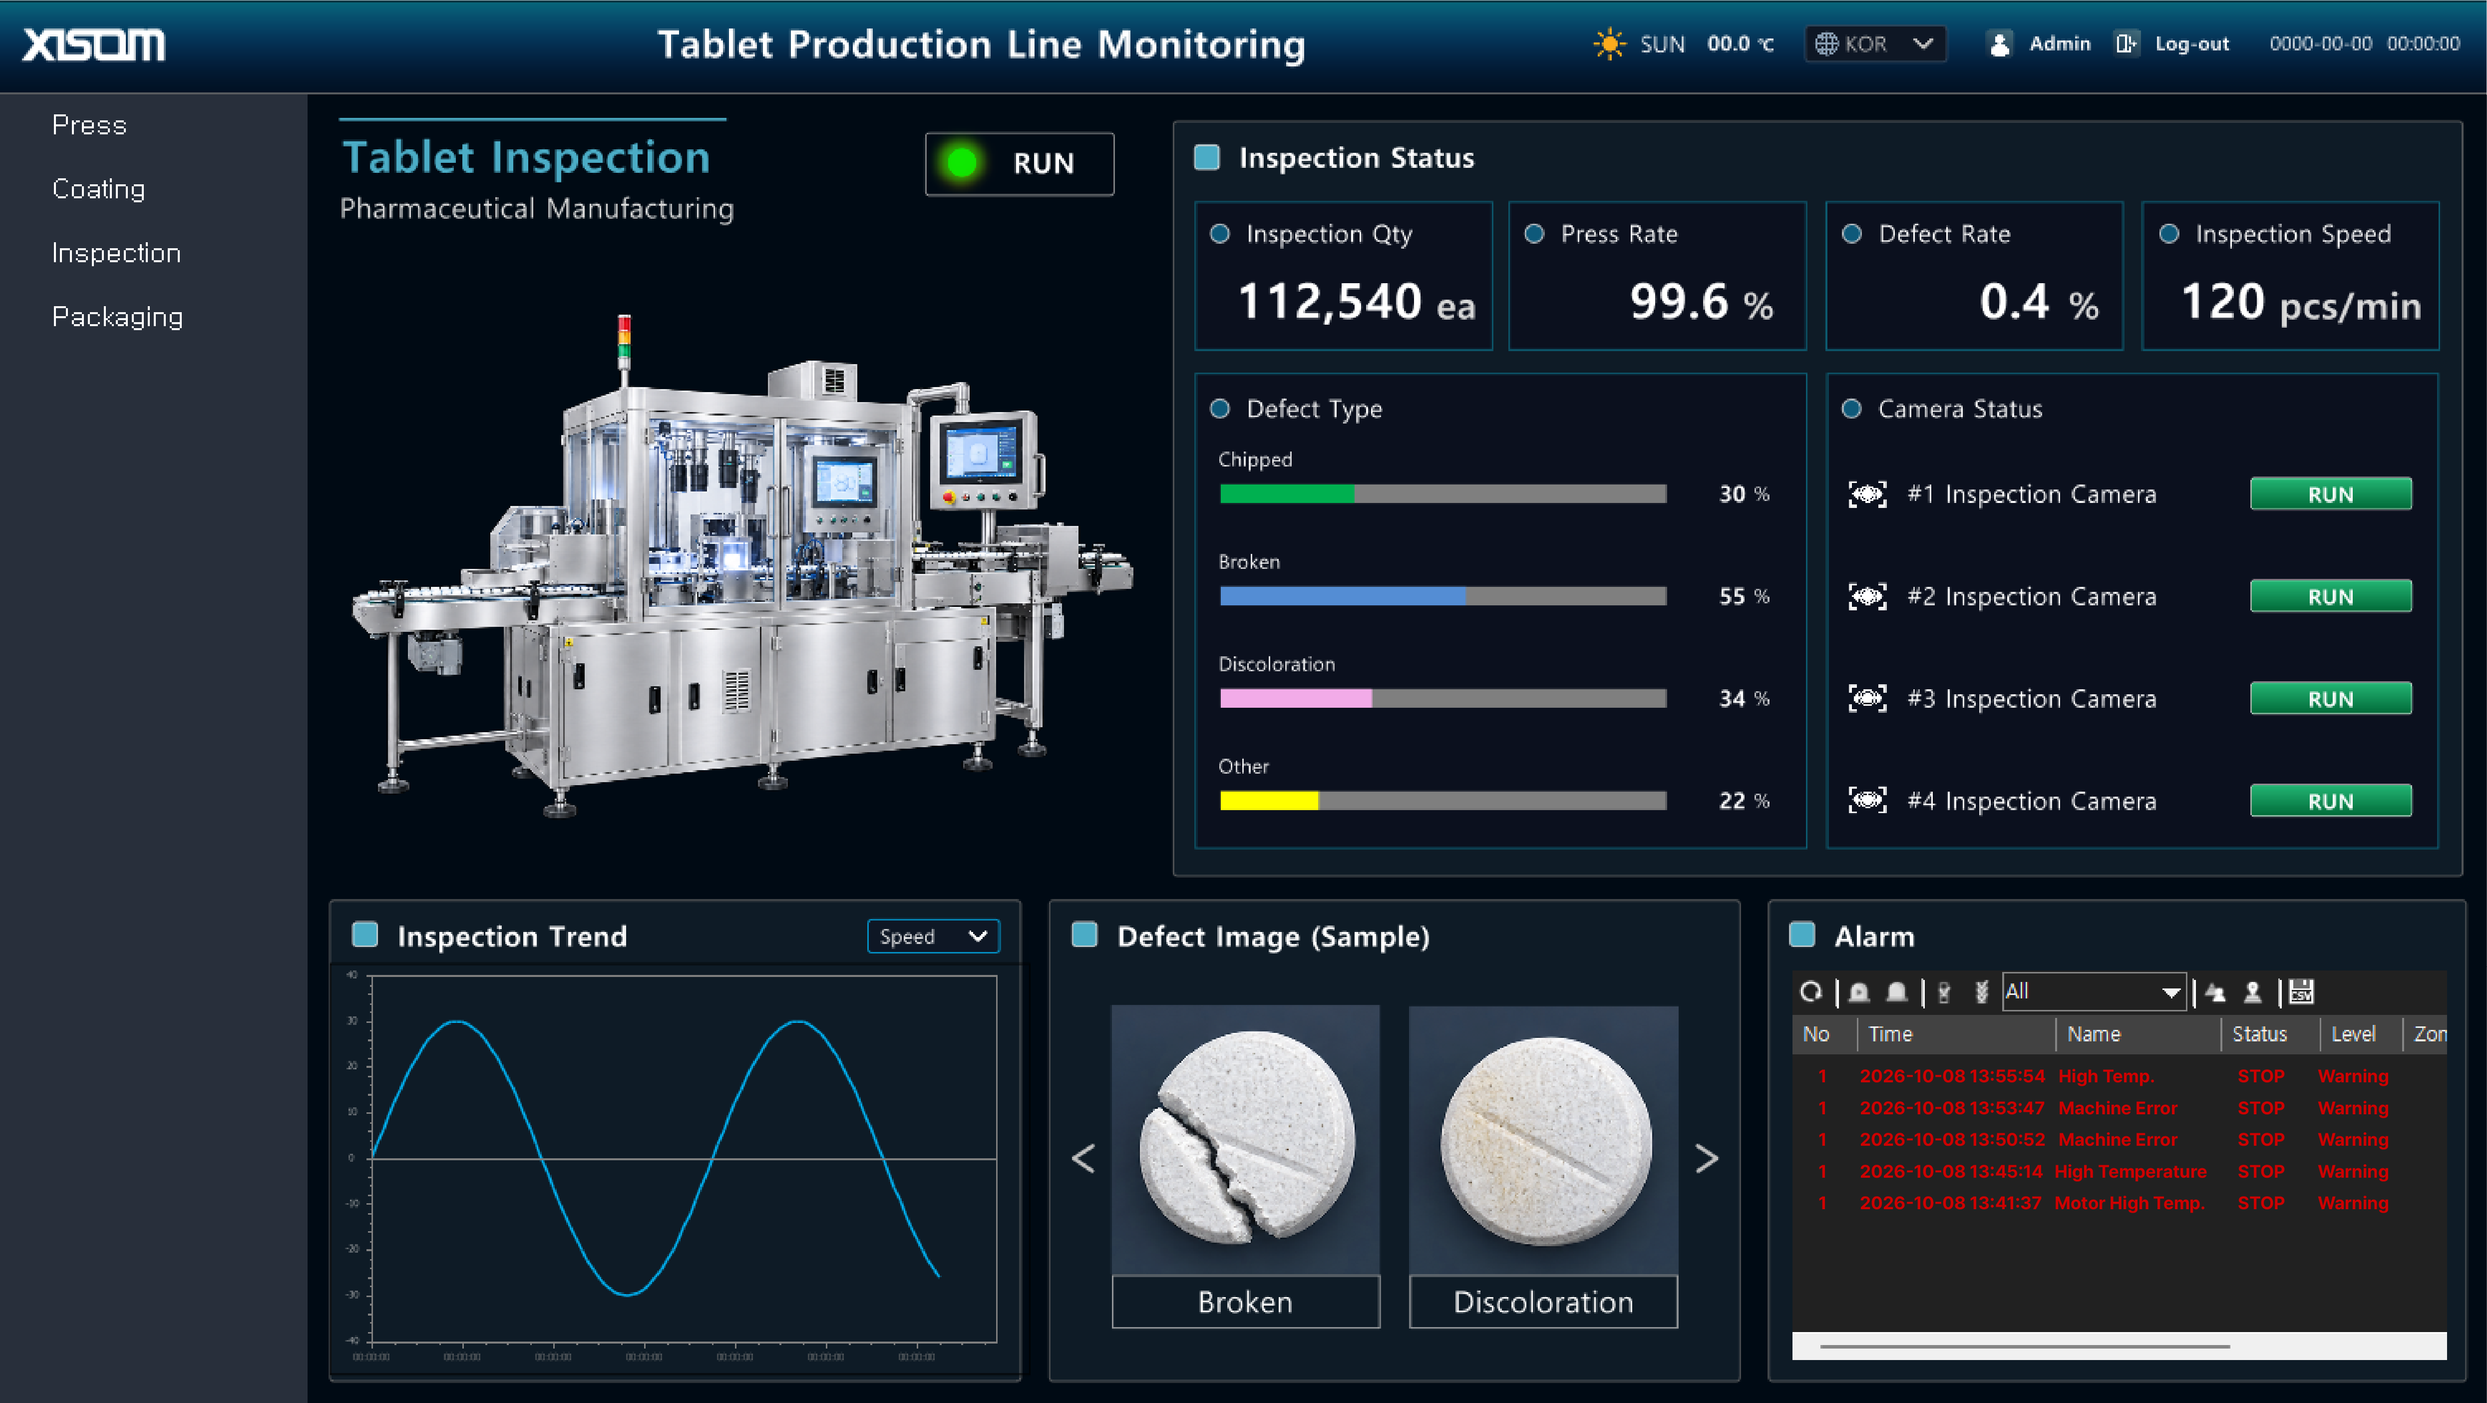Click the Inspection Qty bullet
The image size is (2487, 1403).
point(1220,234)
